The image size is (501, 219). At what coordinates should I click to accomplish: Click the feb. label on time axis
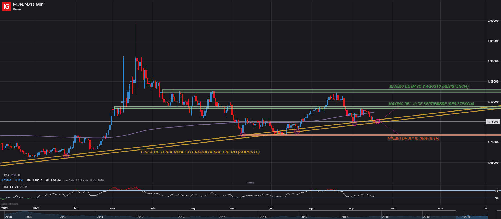(x=77, y=208)
